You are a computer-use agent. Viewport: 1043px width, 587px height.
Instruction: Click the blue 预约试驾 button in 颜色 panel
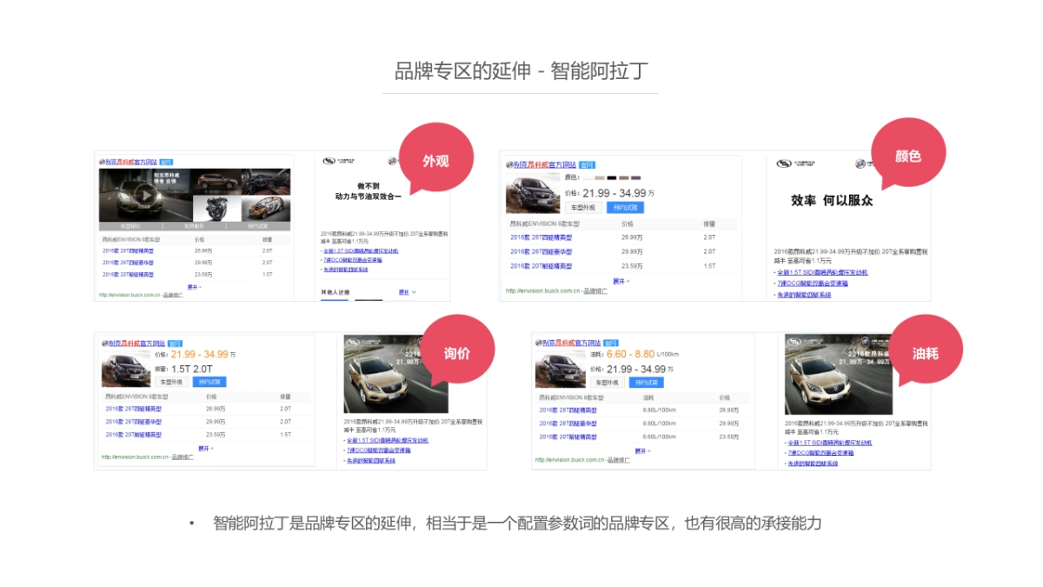[625, 208]
